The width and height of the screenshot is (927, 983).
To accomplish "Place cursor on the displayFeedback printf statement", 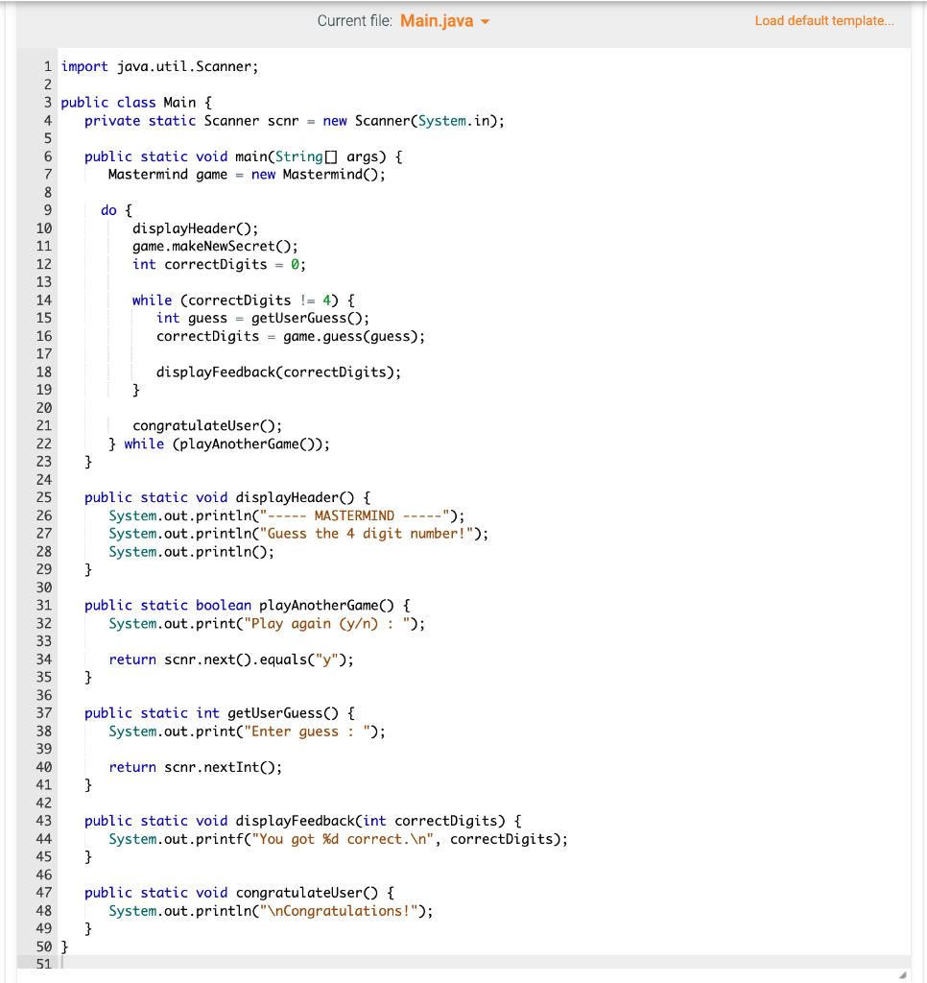I will tap(317, 839).
